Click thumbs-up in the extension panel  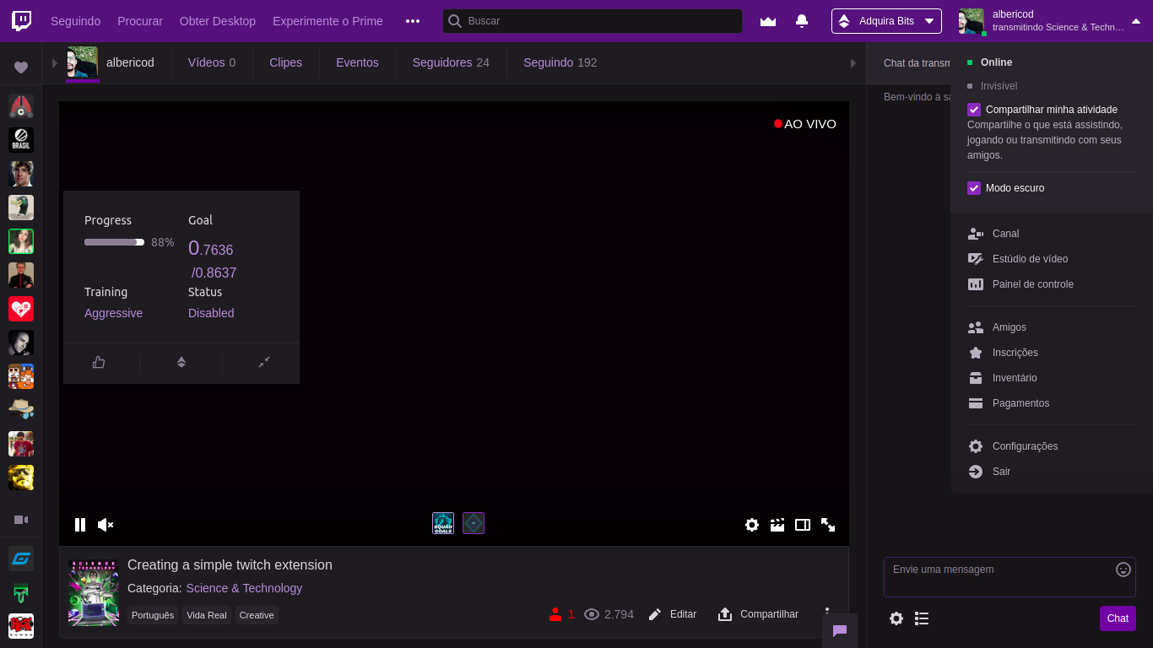(99, 362)
